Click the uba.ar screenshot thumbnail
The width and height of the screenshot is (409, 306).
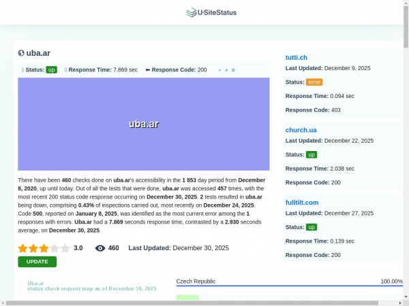click(144, 124)
